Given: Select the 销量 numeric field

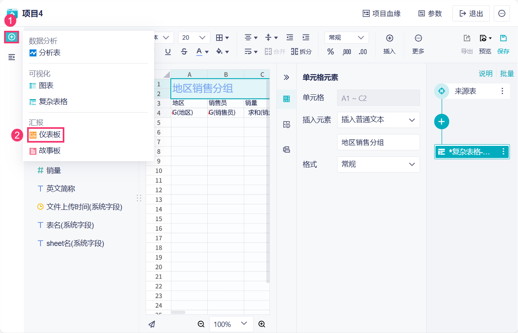Looking at the screenshot, I should click(49, 171).
